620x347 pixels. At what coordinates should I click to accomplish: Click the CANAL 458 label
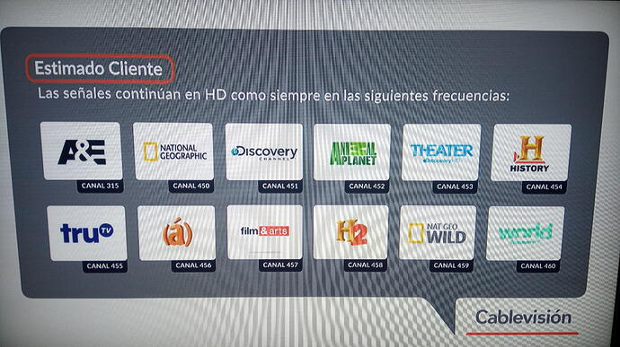click(x=365, y=265)
